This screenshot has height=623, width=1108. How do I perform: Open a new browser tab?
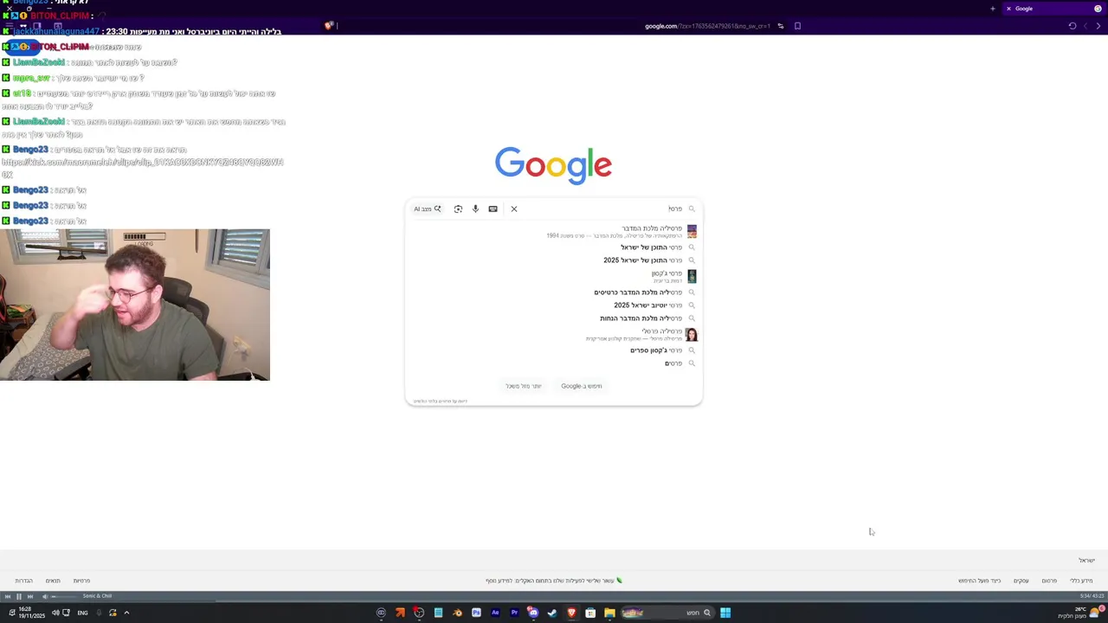[x=993, y=9]
